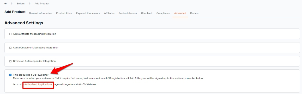This screenshot has height=94, width=302.
Task: Click the Add Product breadcrumb
Action: (42, 4)
